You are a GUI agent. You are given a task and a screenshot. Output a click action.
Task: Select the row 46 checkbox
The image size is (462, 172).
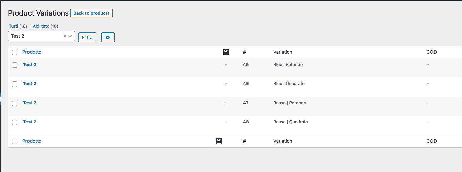pos(15,84)
